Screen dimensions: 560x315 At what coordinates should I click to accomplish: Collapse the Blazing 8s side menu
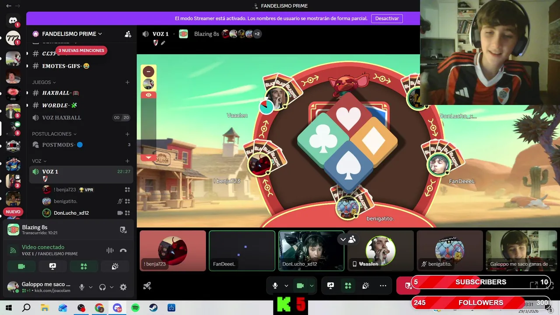pos(148,71)
